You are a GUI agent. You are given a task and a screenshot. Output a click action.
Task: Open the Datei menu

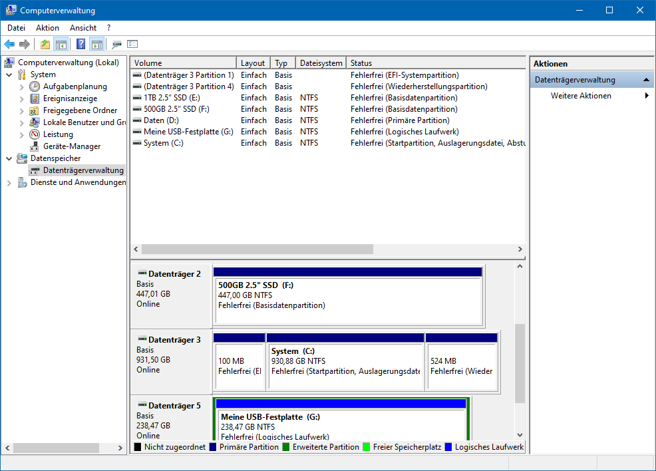click(17, 28)
